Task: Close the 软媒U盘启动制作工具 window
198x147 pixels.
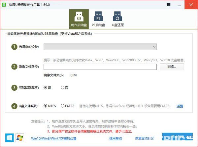Action: pos(191,5)
